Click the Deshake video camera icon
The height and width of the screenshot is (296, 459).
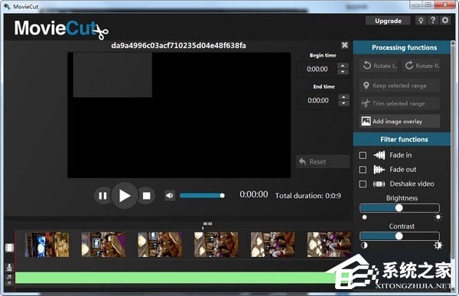coord(379,184)
